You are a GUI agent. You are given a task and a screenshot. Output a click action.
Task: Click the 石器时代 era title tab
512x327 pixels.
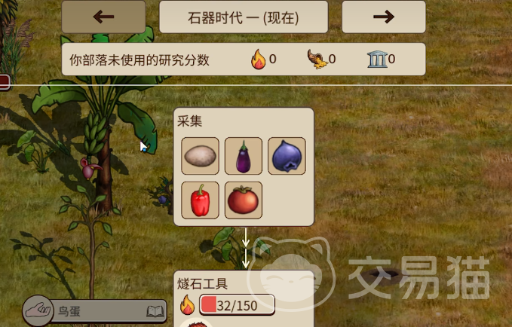(244, 17)
